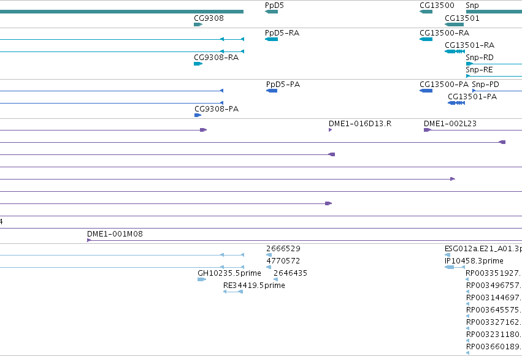This screenshot has height=356, width=522.
Task: Click the IP10458.3prime label
Action: [x=474, y=261]
